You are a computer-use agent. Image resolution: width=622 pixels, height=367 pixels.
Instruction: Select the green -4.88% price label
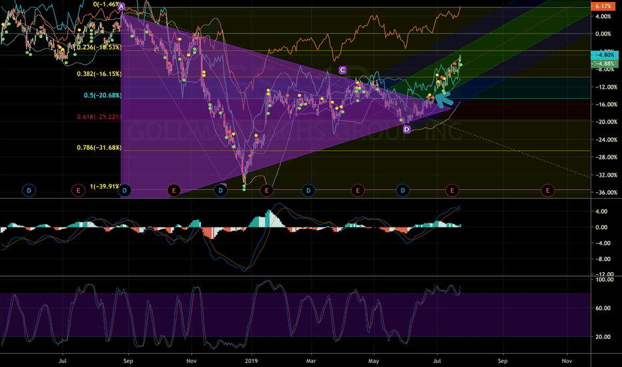point(604,63)
